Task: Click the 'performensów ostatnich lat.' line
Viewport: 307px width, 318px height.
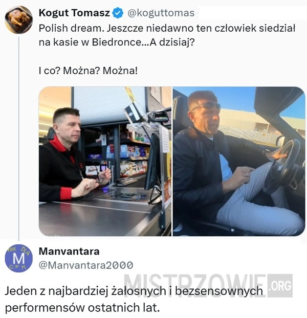Action: [x=82, y=308]
